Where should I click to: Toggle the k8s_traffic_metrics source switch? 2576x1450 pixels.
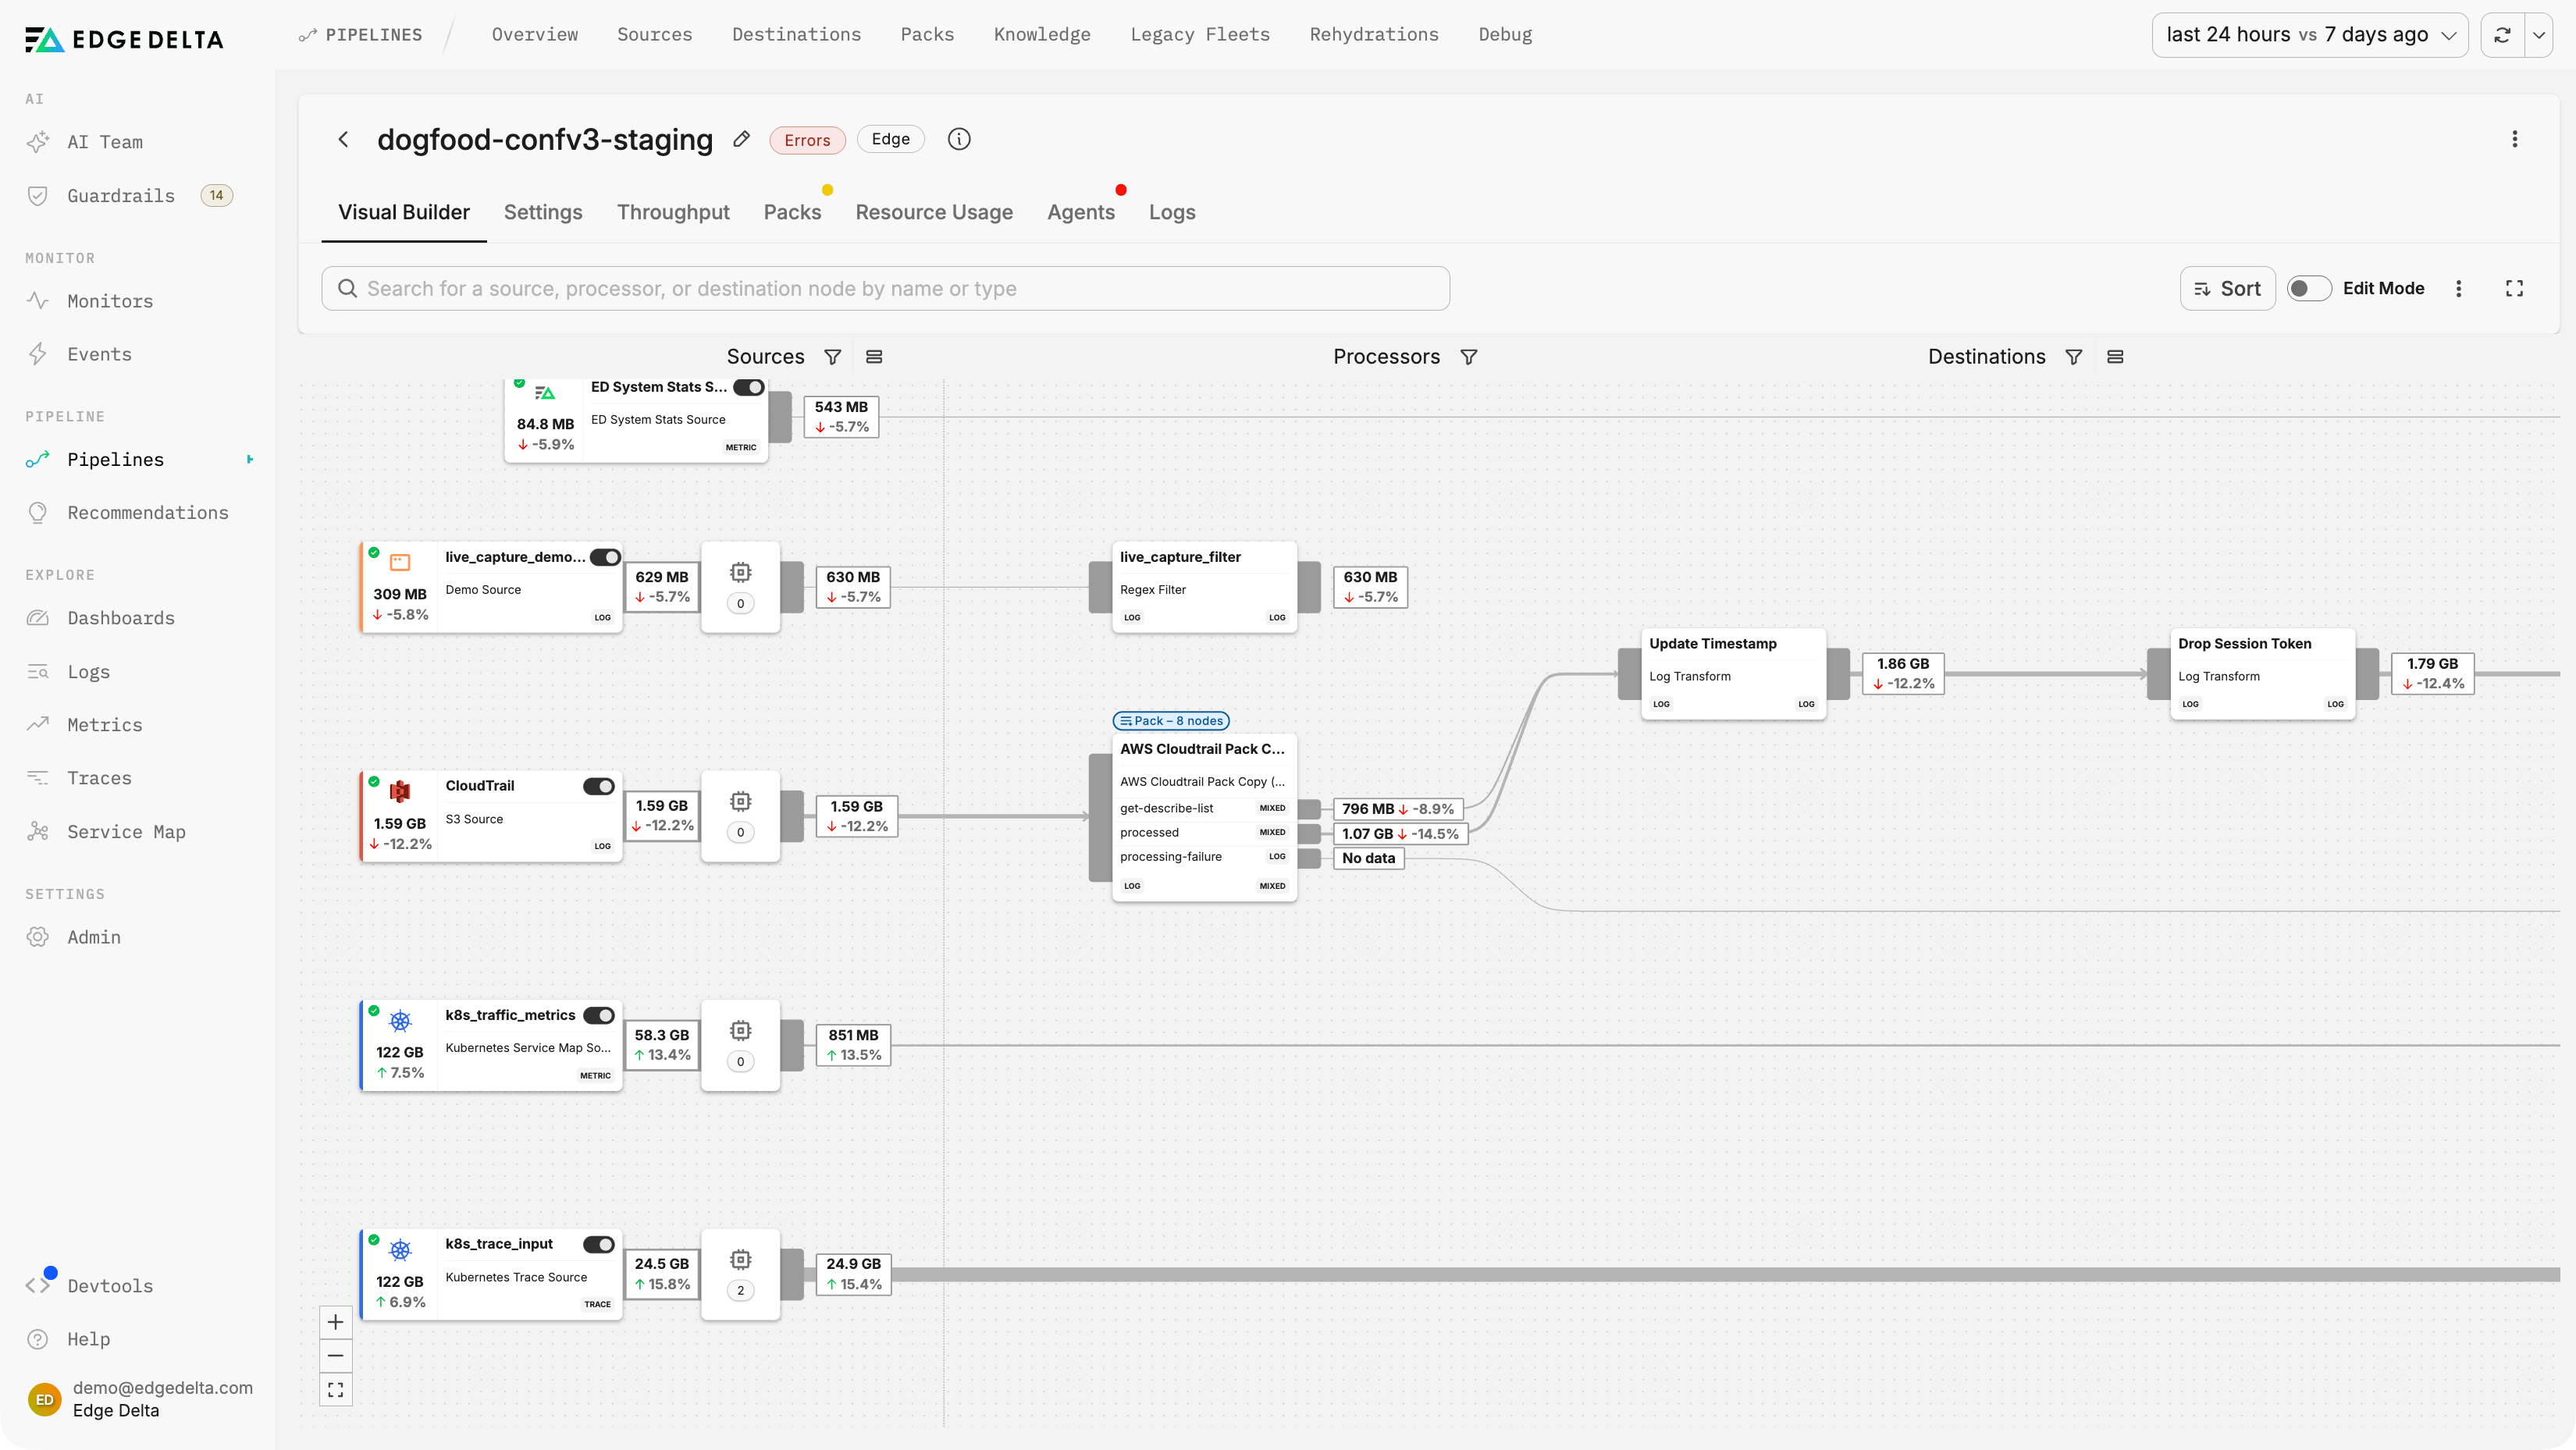(x=599, y=1015)
